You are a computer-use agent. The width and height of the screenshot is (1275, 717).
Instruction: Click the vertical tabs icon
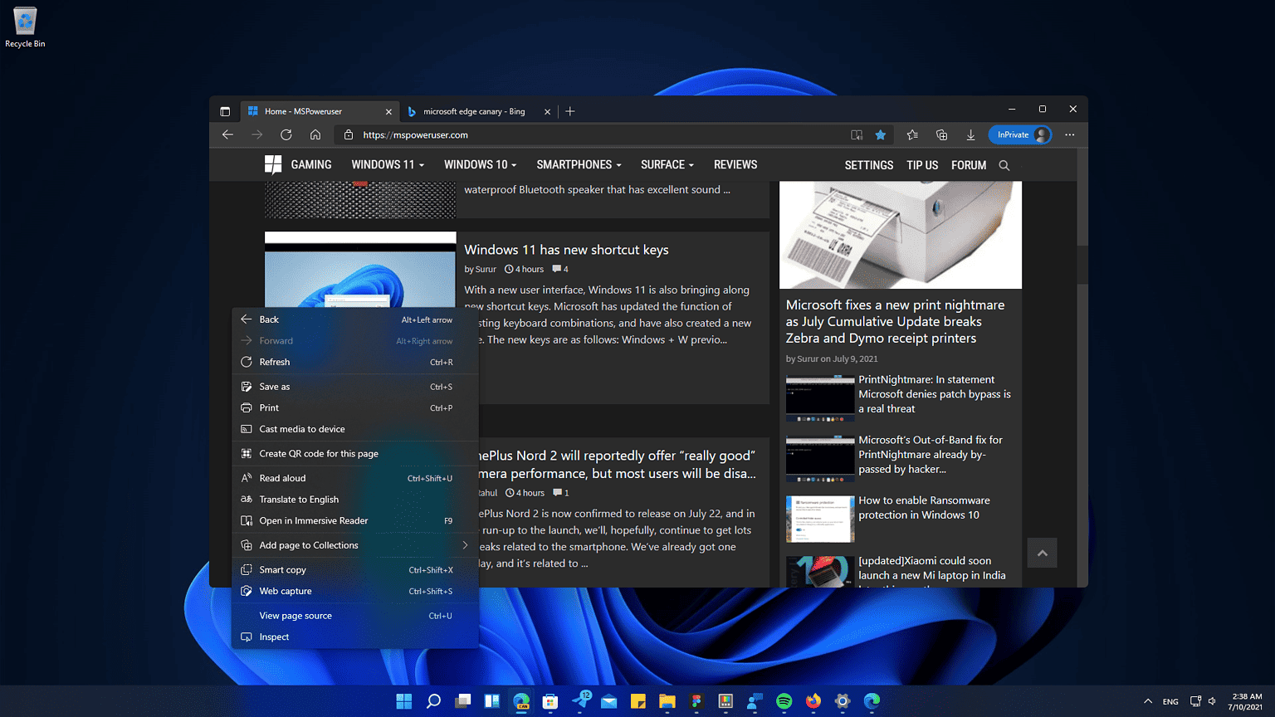225,111
